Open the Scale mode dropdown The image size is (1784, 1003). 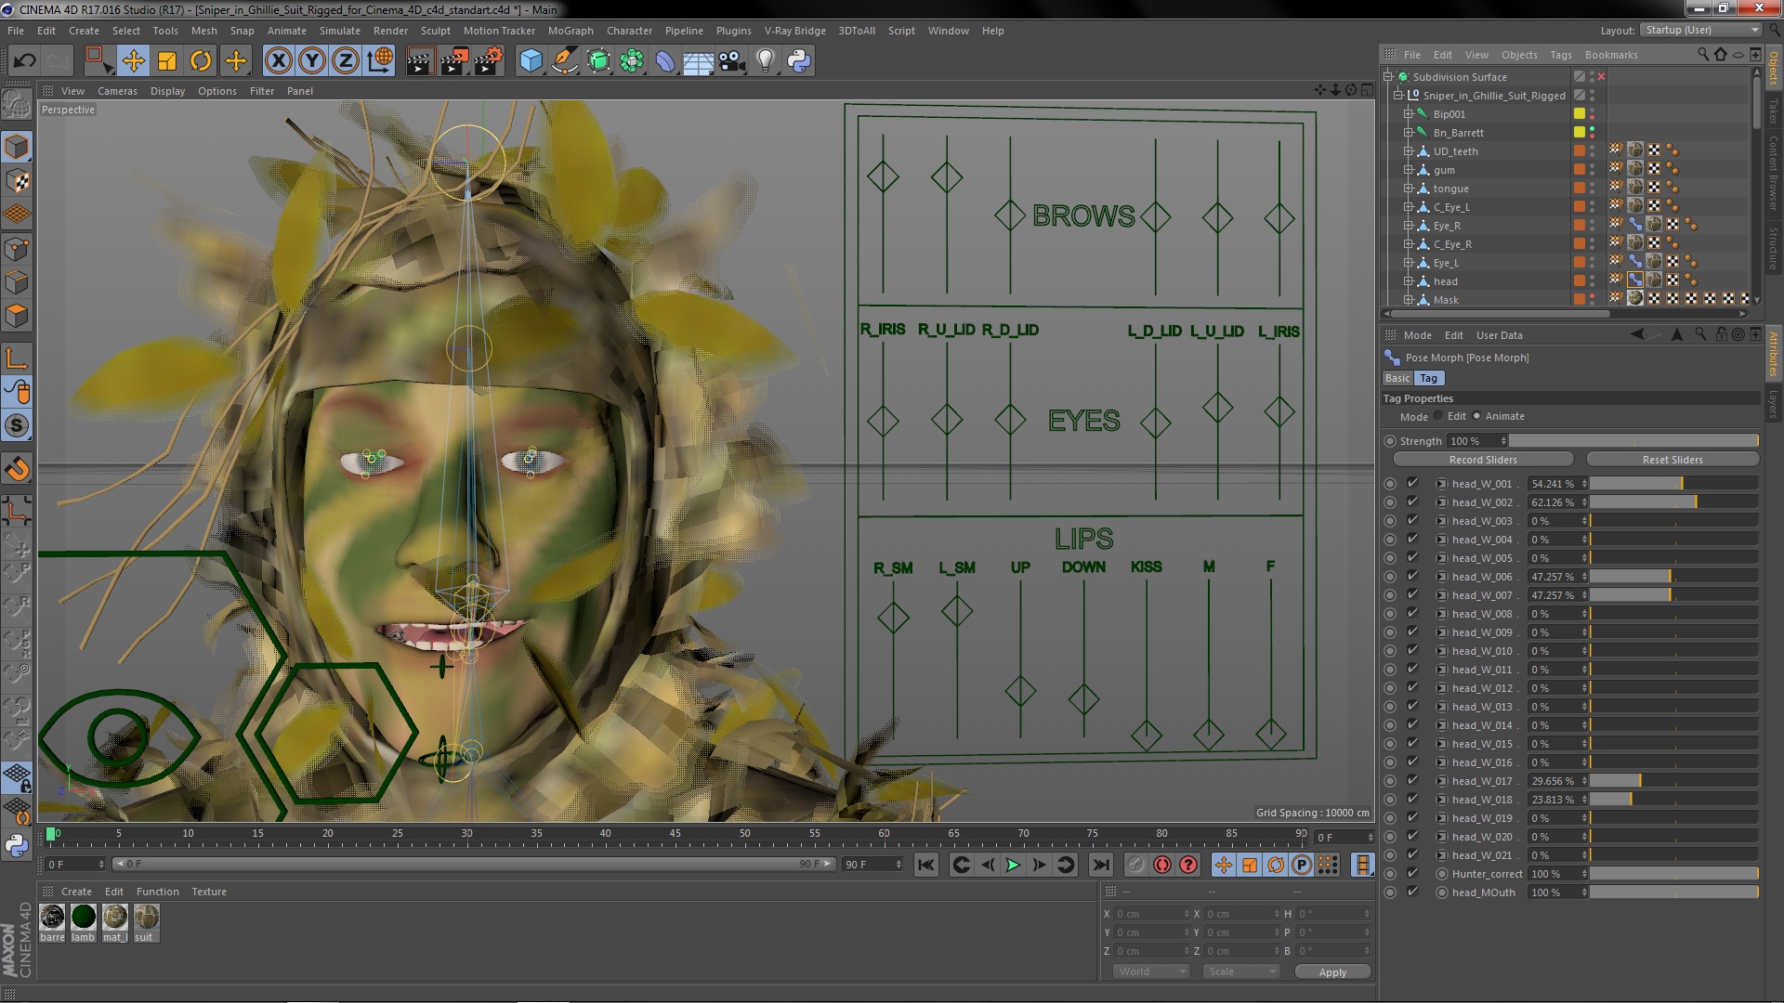pyautogui.click(x=1240, y=971)
